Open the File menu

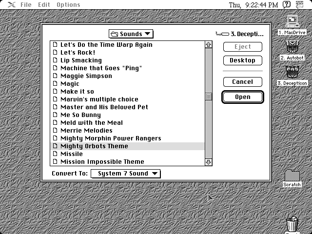(x=26, y=4)
